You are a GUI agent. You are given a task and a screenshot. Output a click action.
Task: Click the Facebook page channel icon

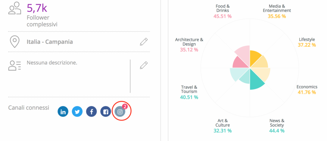point(106,112)
